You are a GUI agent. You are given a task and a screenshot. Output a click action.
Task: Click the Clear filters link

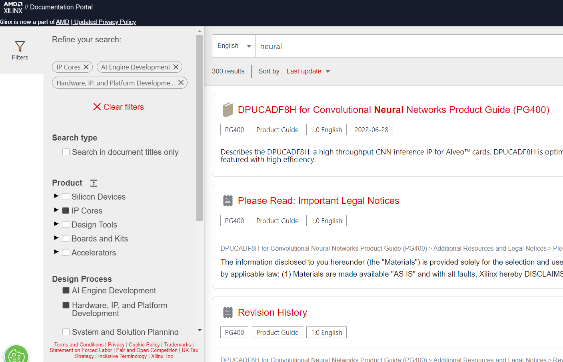(118, 107)
